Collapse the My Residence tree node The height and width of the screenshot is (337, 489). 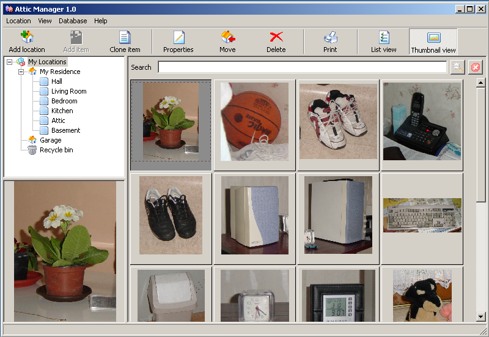[x=21, y=72]
